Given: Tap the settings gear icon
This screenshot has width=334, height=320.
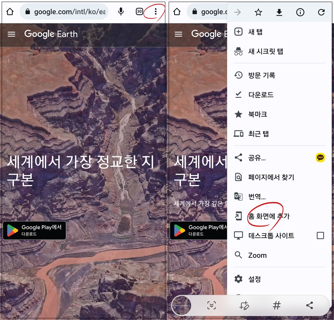Looking at the screenshot, I should click(x=238, y=279).
